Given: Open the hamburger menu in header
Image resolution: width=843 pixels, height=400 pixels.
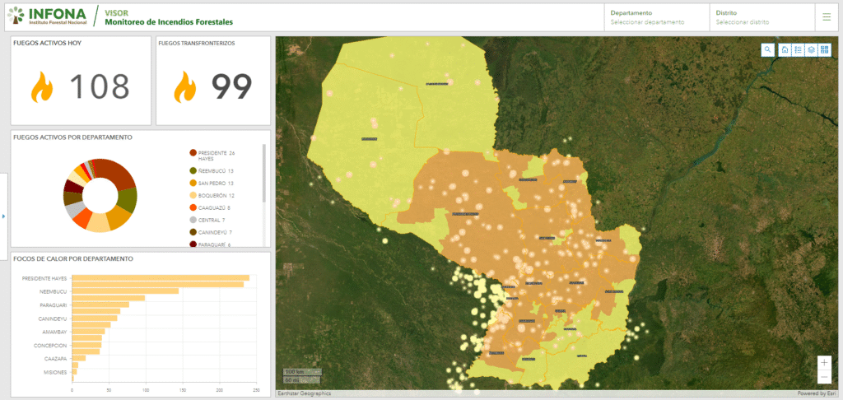Looking at the screenshot, I should (827, 16).
